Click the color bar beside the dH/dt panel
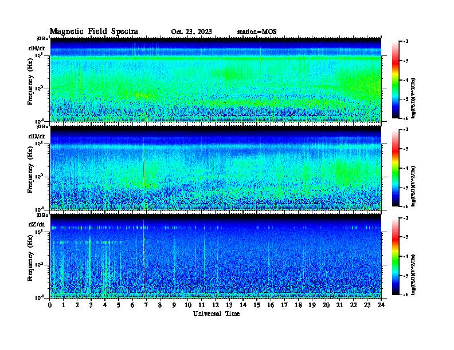 point(396,80)
